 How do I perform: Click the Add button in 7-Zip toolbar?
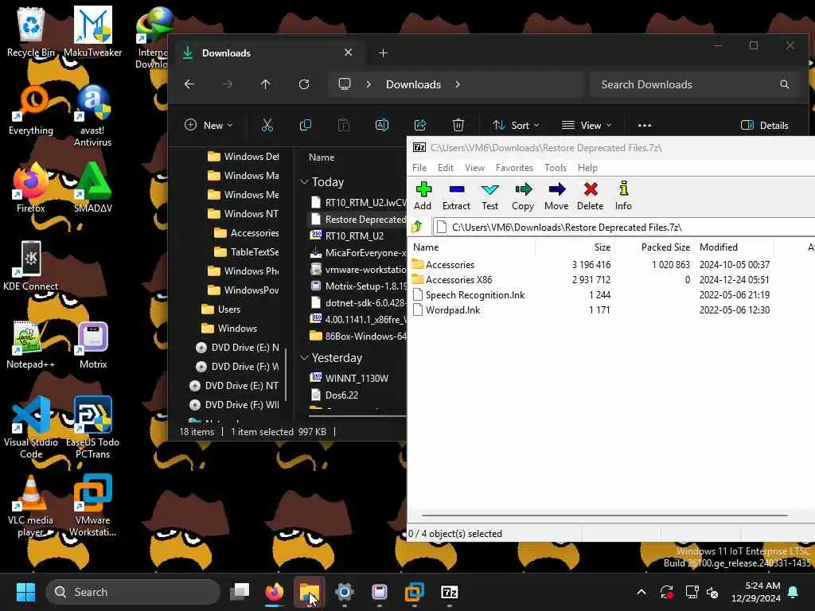point(423,196)
